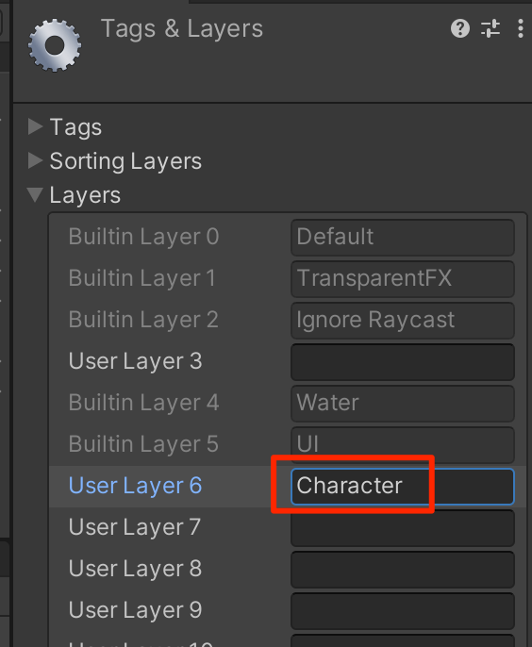Image resolution: width=532 pixels, height=647 pixels.
Task: Click the User Layer 3 name field
Action: [403, 362]
